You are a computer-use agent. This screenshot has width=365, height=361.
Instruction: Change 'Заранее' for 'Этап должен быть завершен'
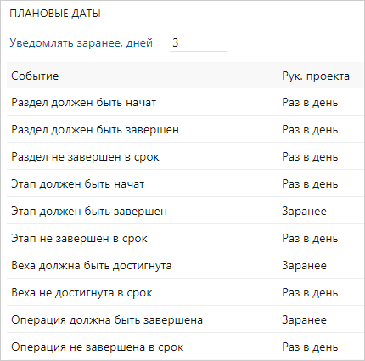pos(304,211)
